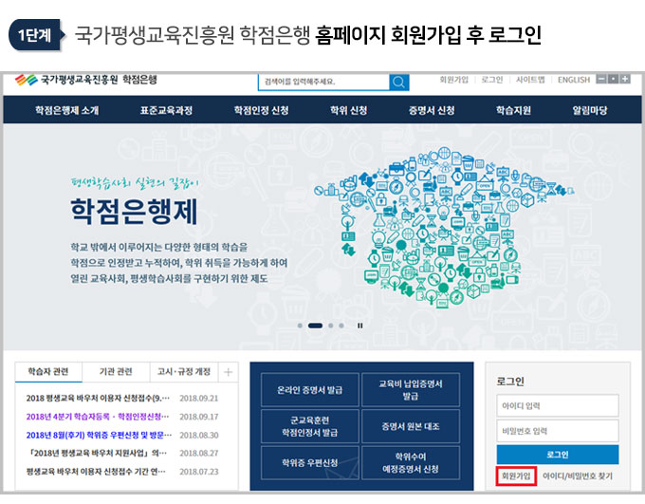Open notice 2018년 8월(후기) 학위증 우편신청

click(x=100, y=436)
